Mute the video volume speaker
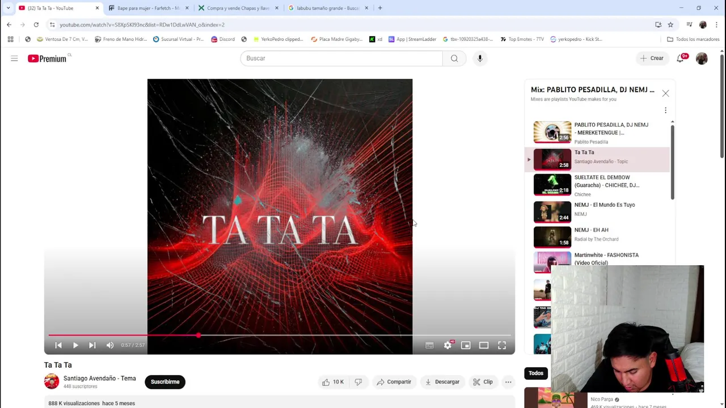This screenshot has height=408, width=726. tap(110, 345)
